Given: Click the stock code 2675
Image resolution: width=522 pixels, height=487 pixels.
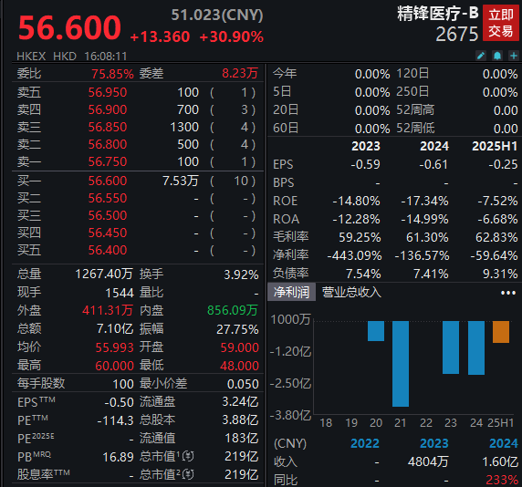Looking at the screenshot, I should [x=456, y=34].
